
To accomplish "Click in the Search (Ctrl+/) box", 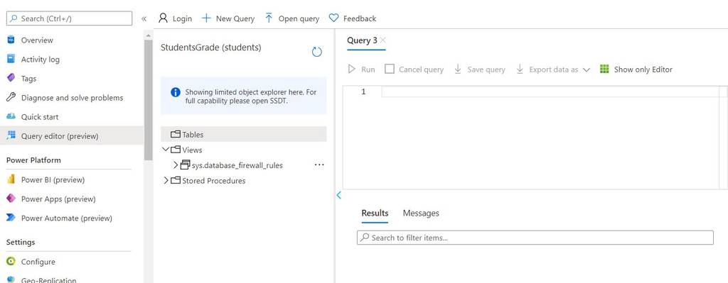I will [69, 18].
